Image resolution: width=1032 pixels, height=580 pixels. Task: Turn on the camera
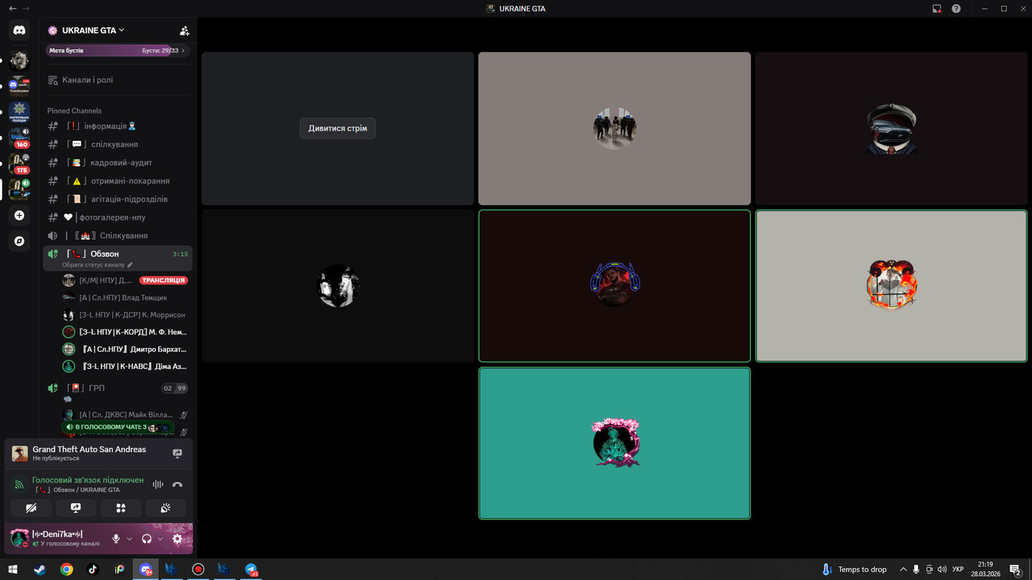(31, 507)
